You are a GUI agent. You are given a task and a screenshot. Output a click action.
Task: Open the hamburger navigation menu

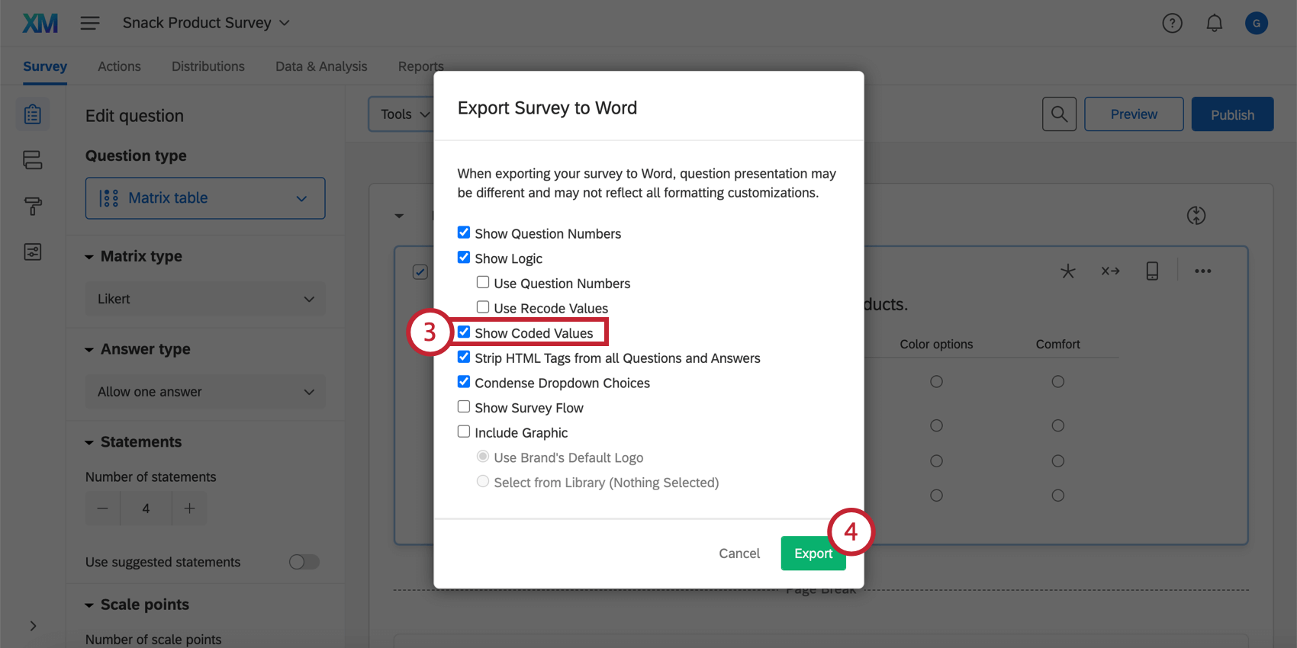click(90, 23)
